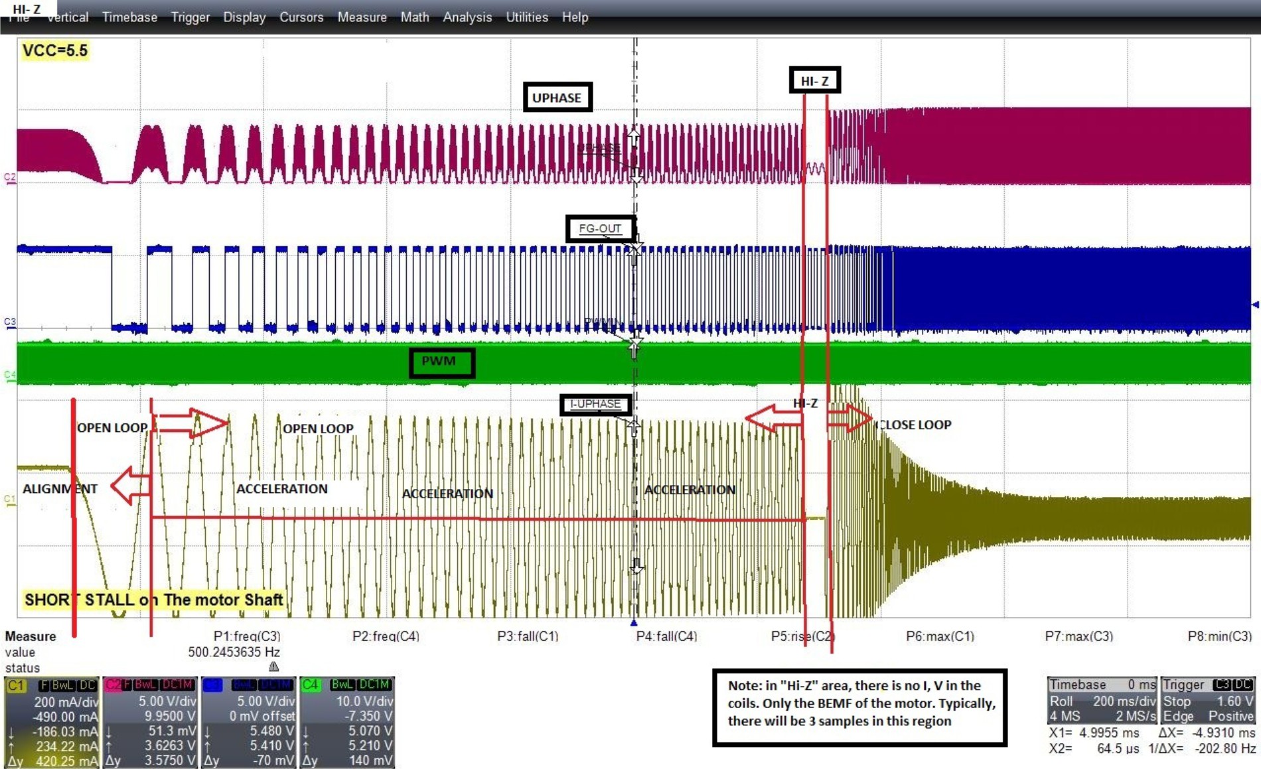
Task: Click the blue trigger position marker below grid
Action: pyautogui.click(x=634, y=623)
